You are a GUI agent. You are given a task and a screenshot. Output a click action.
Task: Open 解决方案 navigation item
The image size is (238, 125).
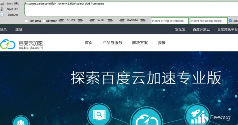pos(140,43)
